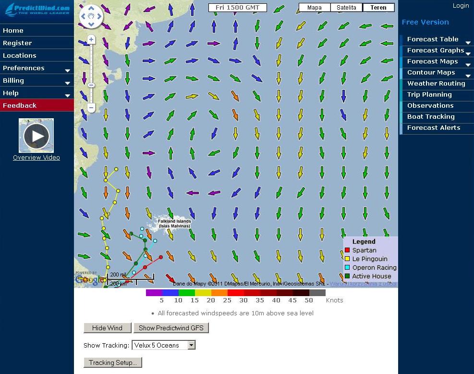Open Weather Routing page
Viewport: 474px width, 374px height.
pos(437,84)
